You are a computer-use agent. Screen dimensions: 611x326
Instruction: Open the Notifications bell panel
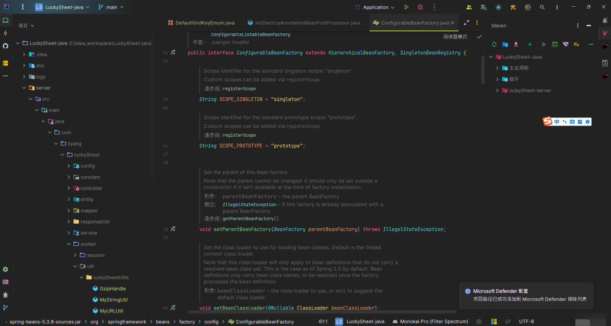point(605,20)
